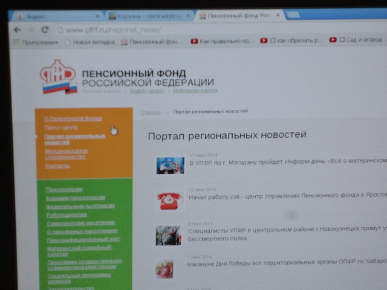Click the browser Forward arrow
The width and height of the screenshot is (387, 290).
[31, 30]
